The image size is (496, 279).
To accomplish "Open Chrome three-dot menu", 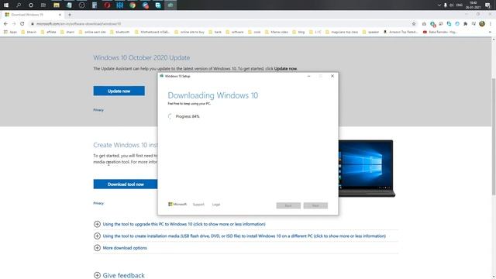I will 491,24.
